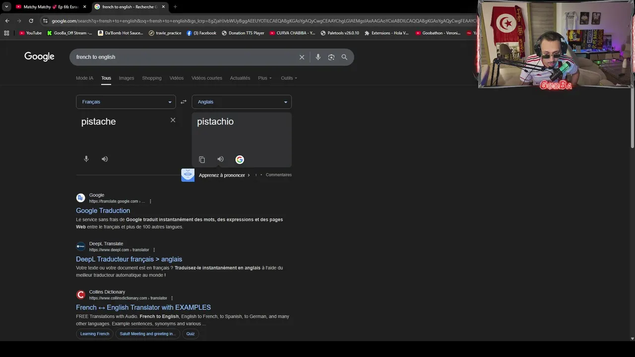This screenshot has width=635, height=357.
Task: Click the Learning French chip
Action: (x=95, y=334)
